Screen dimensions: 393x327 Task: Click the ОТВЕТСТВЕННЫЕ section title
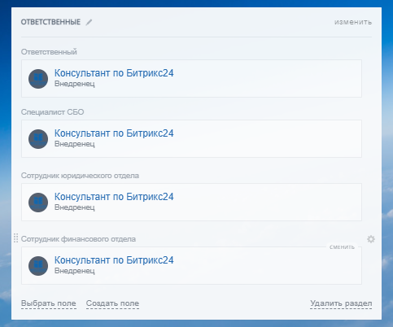pos(50,22)
